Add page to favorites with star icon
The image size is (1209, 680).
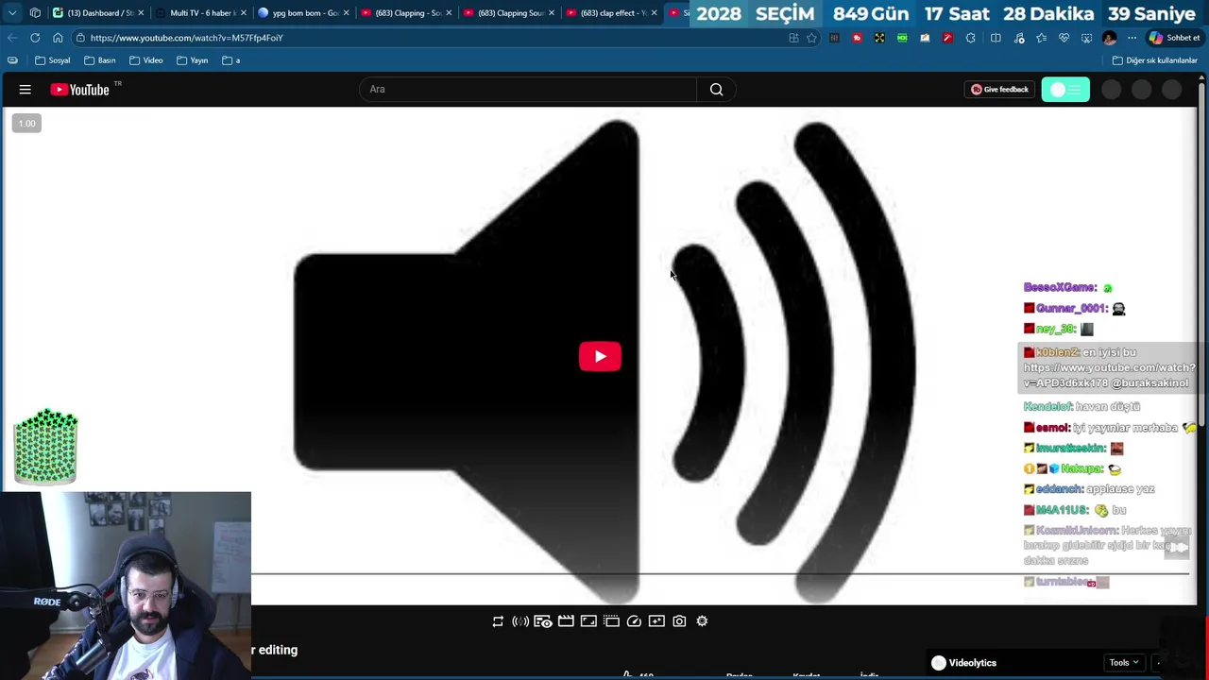tap(811, 38)
